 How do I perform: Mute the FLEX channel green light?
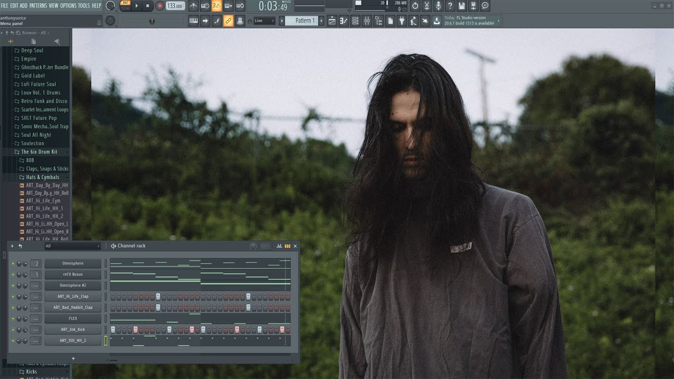pos(13,318)
